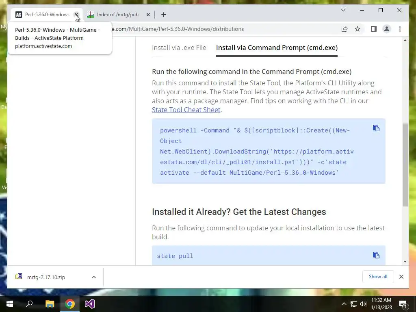
Task: Click the share this page icon
Action: pos(344,29)
